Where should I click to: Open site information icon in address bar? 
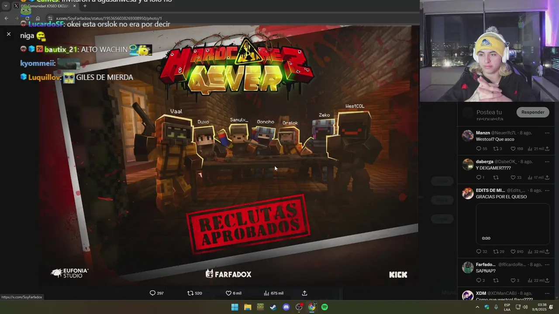[50, 18]
